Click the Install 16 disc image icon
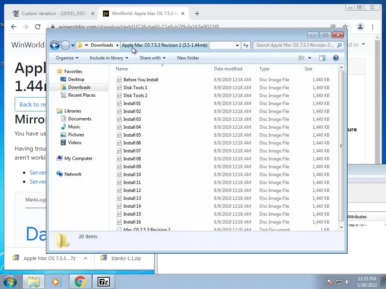 click(x=119, y=222)
